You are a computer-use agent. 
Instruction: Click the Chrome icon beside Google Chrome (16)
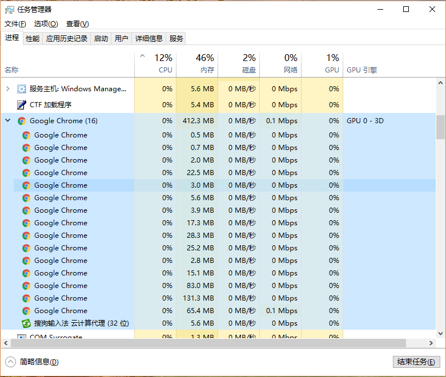tap(22, 121)
